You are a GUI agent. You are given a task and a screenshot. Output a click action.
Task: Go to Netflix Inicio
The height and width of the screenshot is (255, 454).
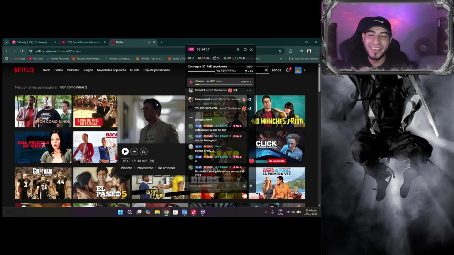click(x=47, y=70)
